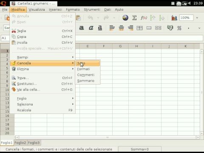Image resolution: width=204 pixels, height=153 pixels.
Task: Click the Sum sigma icon
Action: coord(134,18)
